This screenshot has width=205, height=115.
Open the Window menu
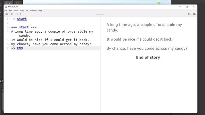[33, 11]
